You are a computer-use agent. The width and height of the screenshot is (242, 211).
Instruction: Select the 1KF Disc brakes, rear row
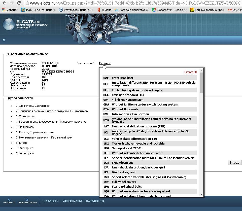(x=150, y=172)
